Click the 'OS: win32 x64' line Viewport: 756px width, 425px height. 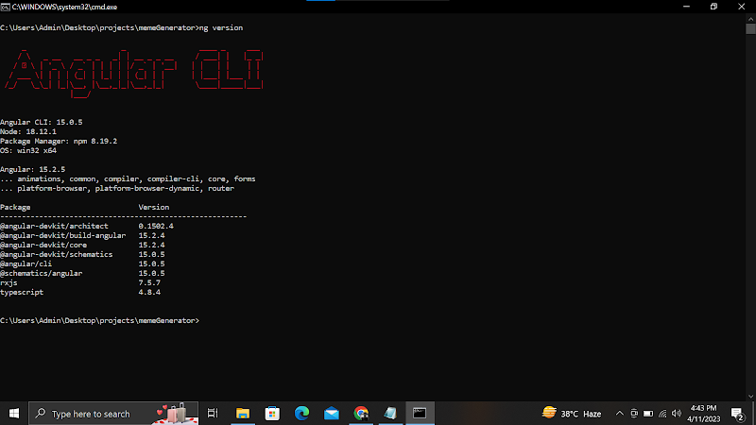[x=28, y=150]
